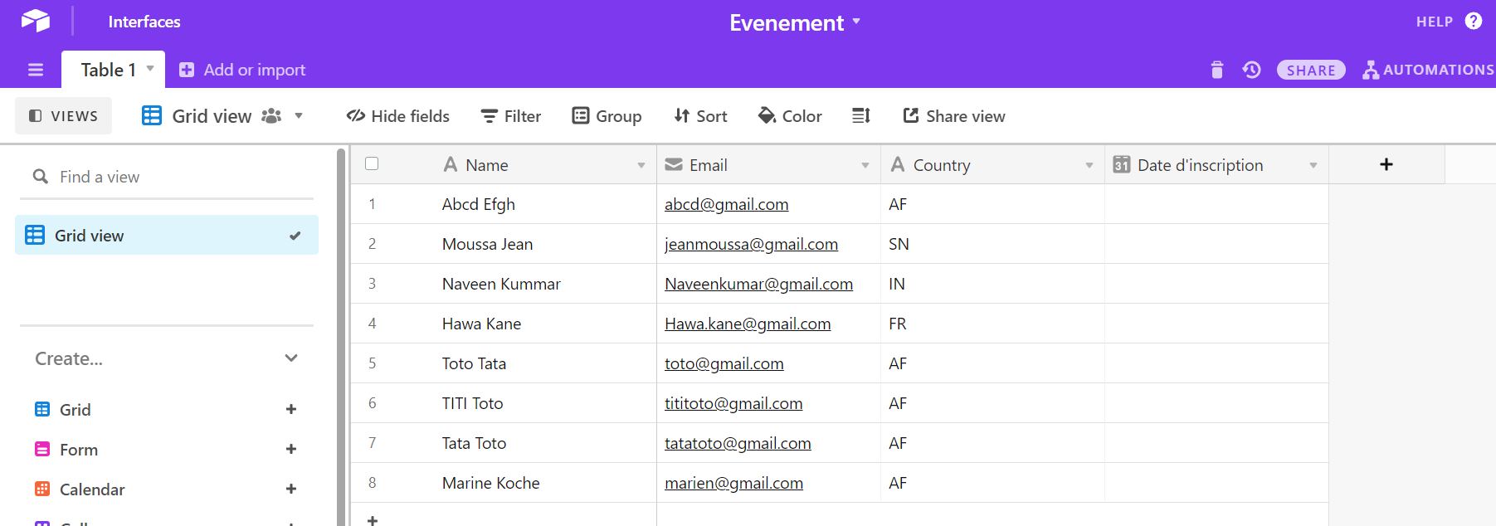Click plus next to Grid in Create

pyautogui.click(x=291, y=409)
